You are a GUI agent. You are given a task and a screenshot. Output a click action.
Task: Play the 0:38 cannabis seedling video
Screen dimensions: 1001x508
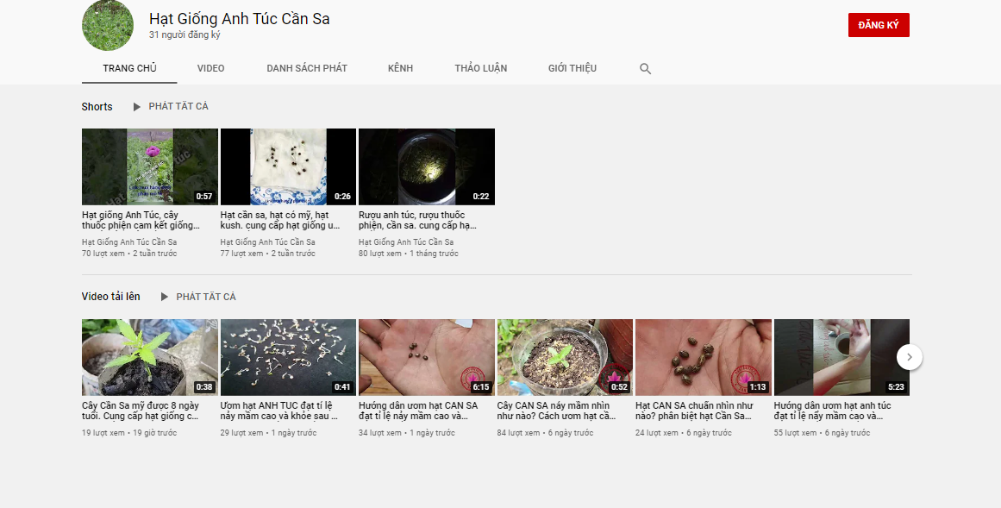(x=150, y=357)
